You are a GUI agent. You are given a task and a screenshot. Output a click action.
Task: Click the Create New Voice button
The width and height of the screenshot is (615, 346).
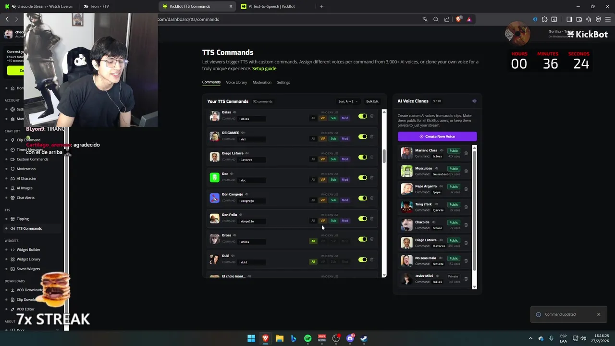(437, 136)
